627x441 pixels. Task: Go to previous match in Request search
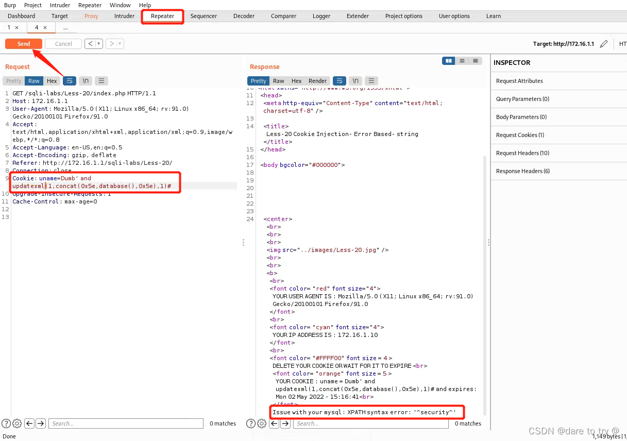coord(29,423)
